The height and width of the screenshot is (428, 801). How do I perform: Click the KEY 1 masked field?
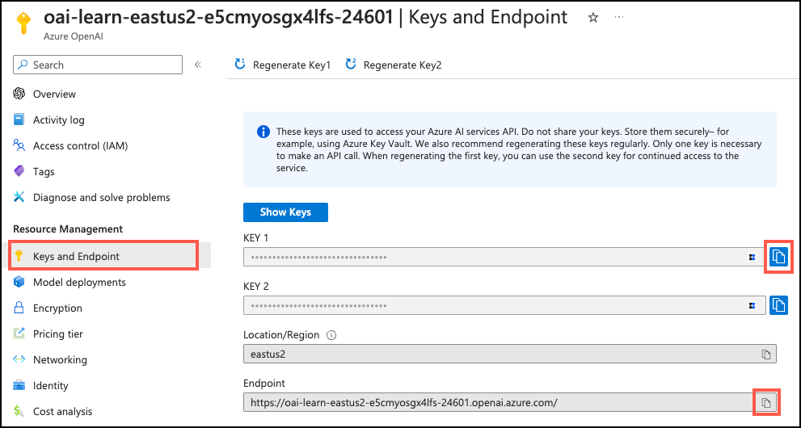(x=504, y=257)
